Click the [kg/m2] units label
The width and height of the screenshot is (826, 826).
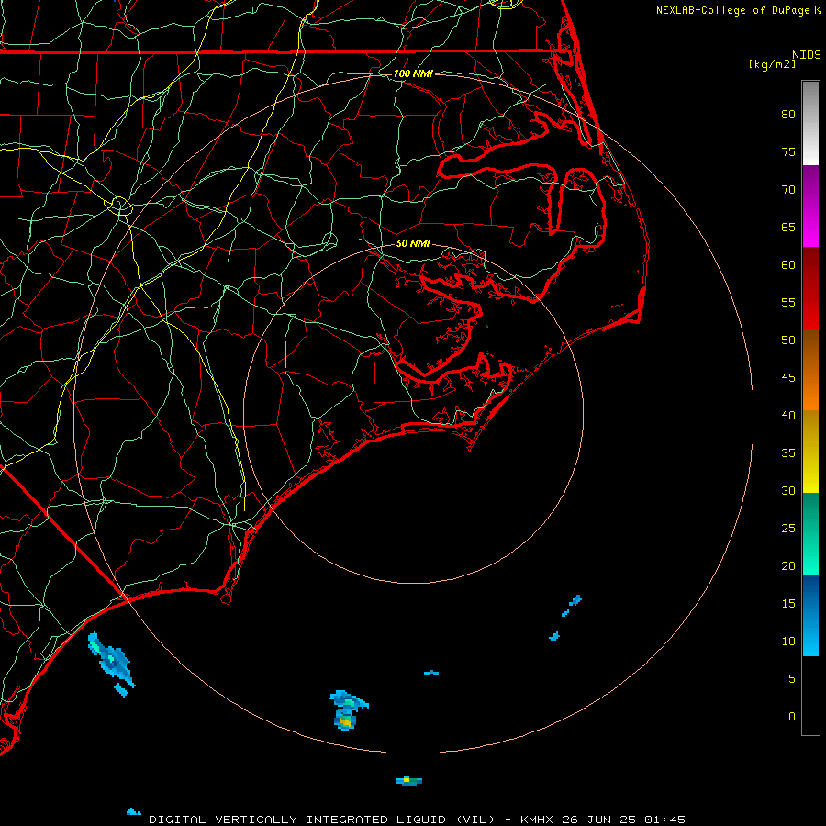[x=772, y=64]
